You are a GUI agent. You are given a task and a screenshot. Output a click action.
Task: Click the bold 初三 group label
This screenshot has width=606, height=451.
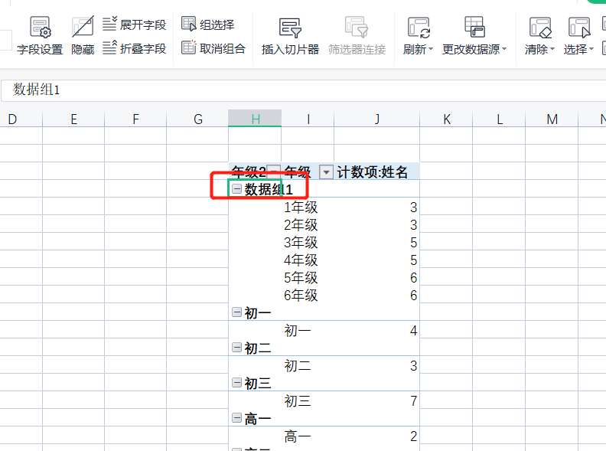tap(258, 384)
